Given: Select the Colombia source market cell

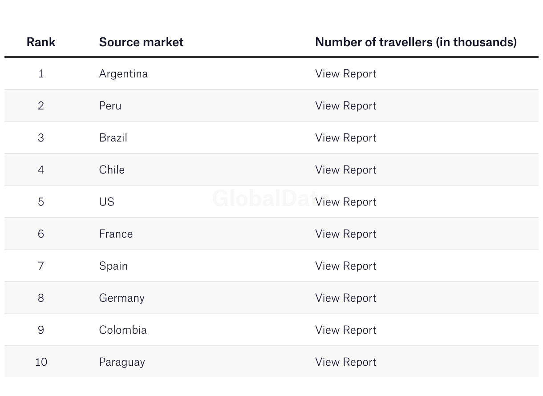Looking at the screenshot, I should (x=123, y=330).
